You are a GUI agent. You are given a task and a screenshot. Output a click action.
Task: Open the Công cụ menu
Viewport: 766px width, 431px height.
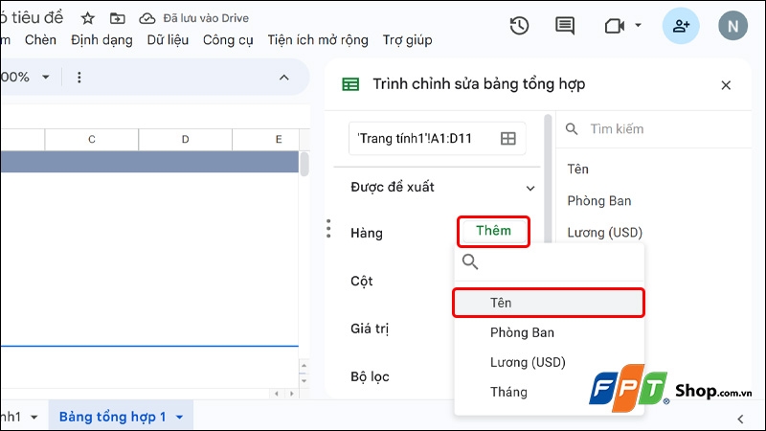[x=228, y=40]
